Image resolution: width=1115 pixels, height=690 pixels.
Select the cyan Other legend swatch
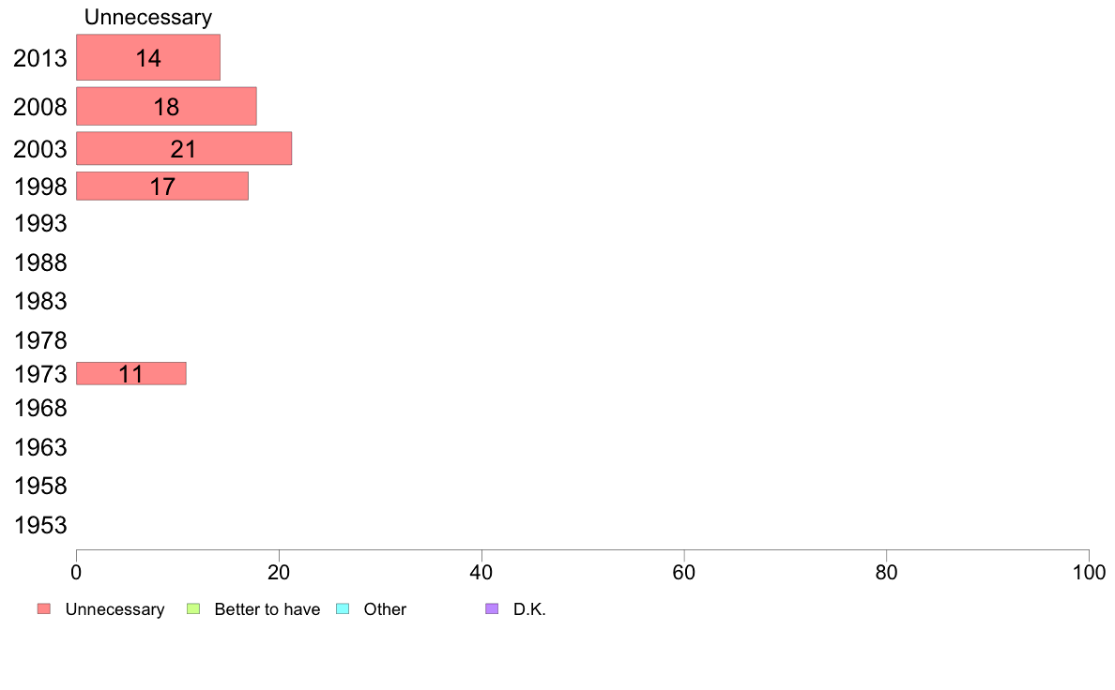tap(343, 609)
